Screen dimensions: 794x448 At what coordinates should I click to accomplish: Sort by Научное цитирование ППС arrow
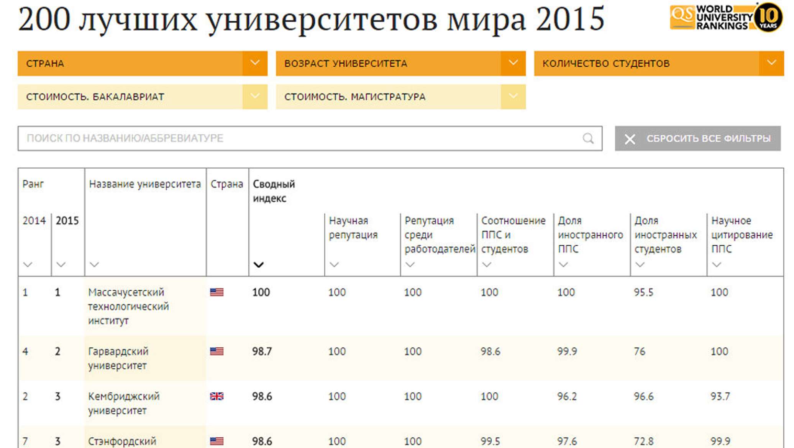coord(717,264)
